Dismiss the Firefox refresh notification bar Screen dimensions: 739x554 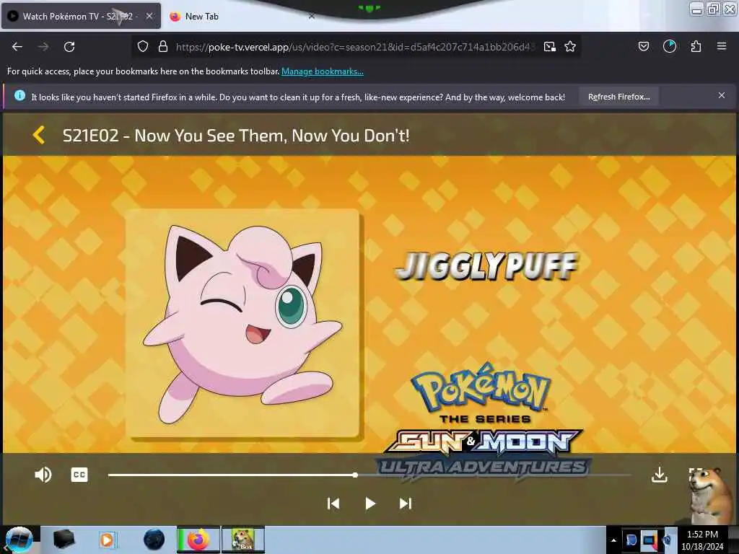pos(722,96)
